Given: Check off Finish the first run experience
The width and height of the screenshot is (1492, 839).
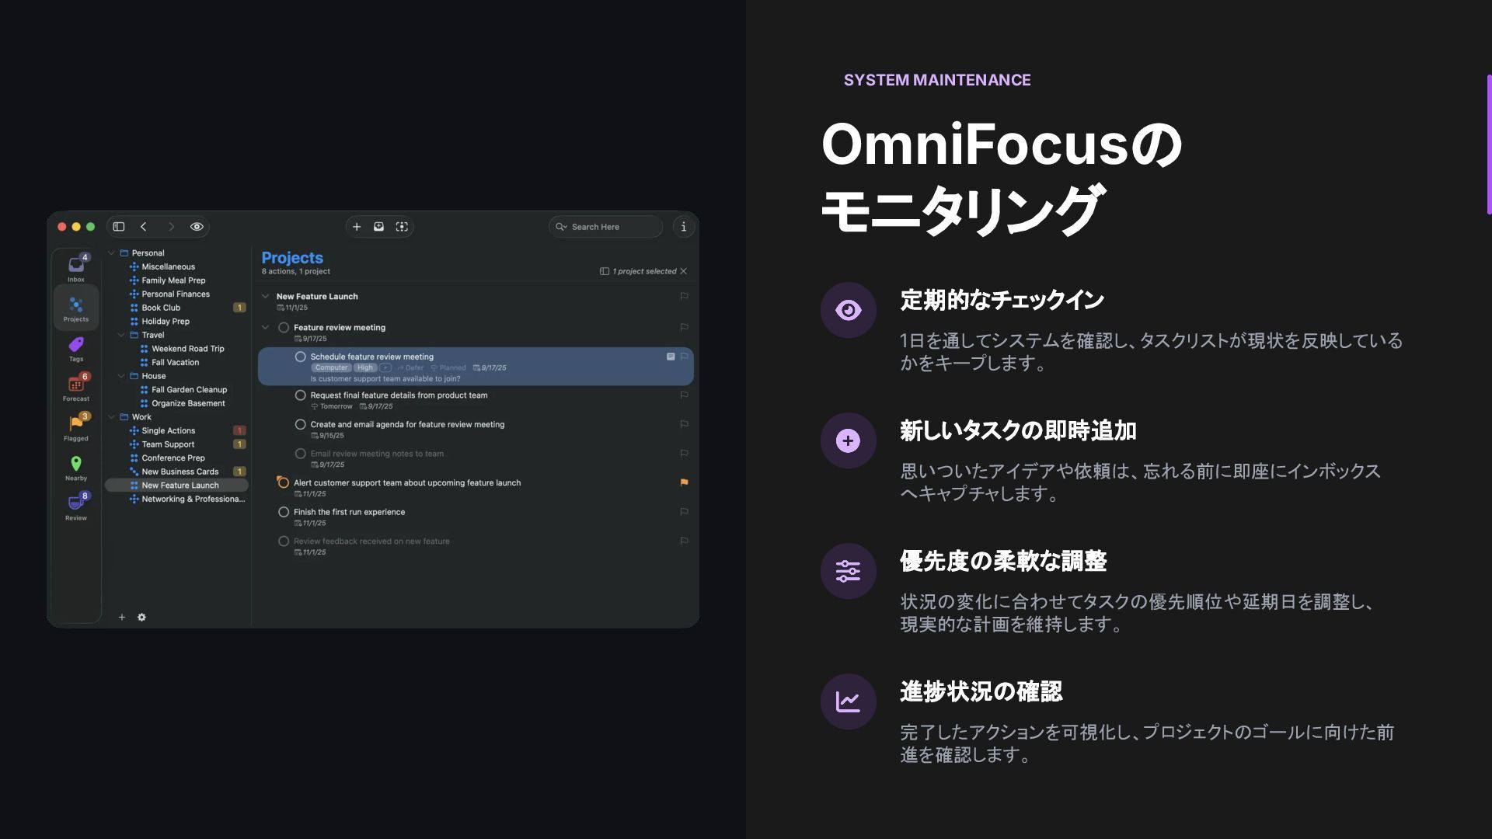Looking at the screenshot, I should (284, 512).
